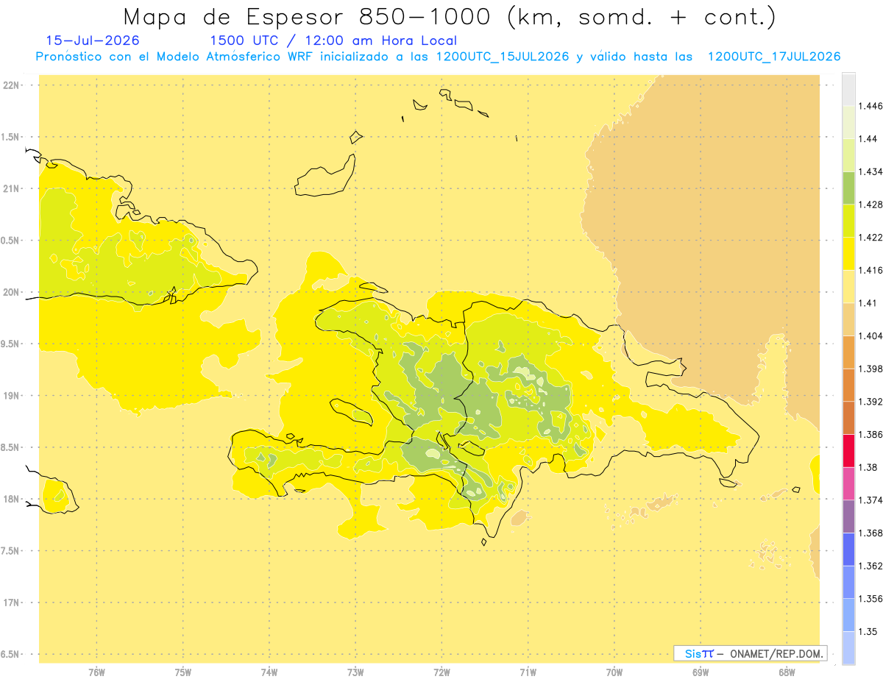The width and height of the screenshot is (883, 682).
Task: Click the '1.38' color bar value
Action: coord(868,467)
